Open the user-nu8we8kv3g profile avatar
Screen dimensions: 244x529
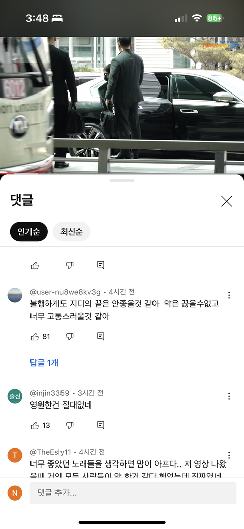(x=15, y=295)
